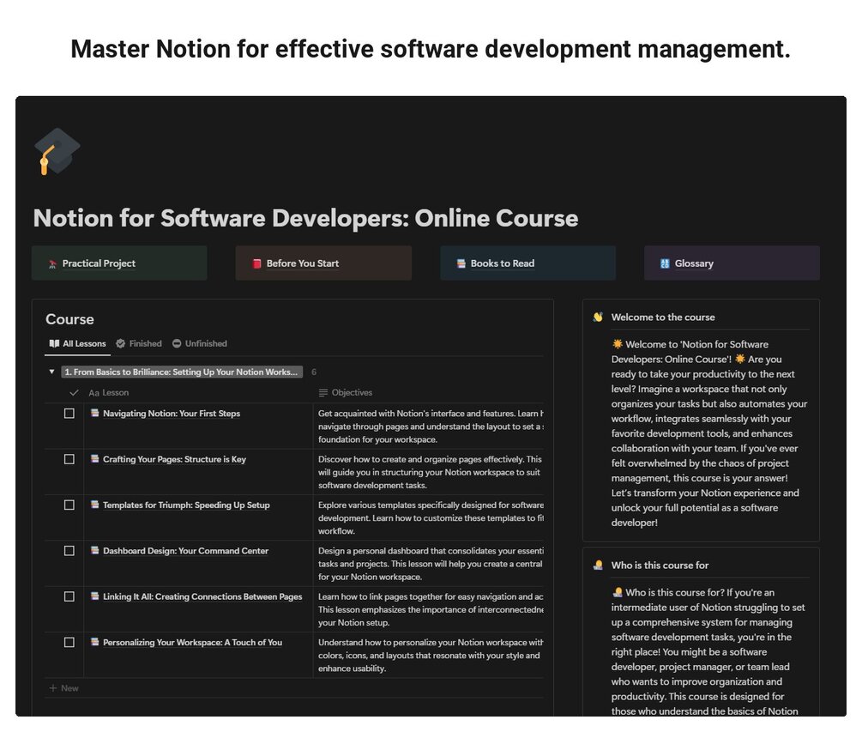Click the text lines icon by Objectives
The width and height of the screenshot is (862, 732).
(x=323, y=393)
